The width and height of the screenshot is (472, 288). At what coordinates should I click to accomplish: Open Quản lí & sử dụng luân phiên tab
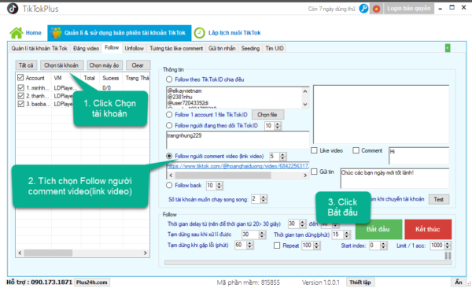(120, 33)
